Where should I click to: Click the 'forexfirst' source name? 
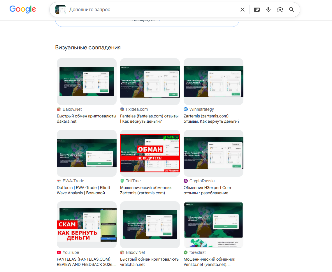coord(198,252)
